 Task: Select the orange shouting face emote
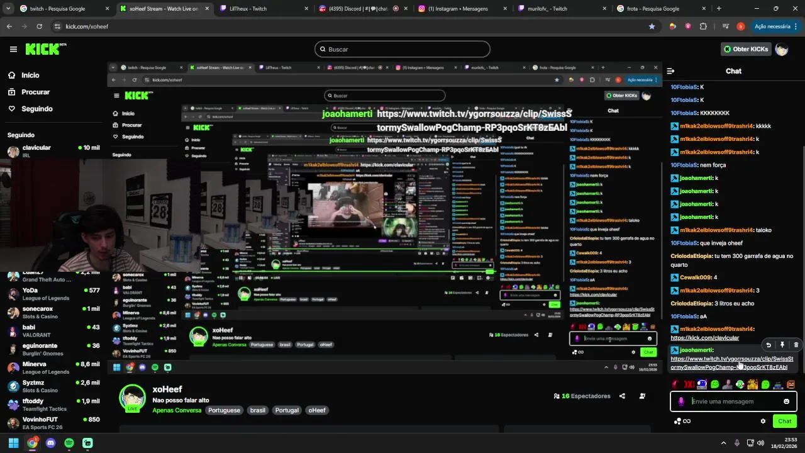(x=791, y=384)
